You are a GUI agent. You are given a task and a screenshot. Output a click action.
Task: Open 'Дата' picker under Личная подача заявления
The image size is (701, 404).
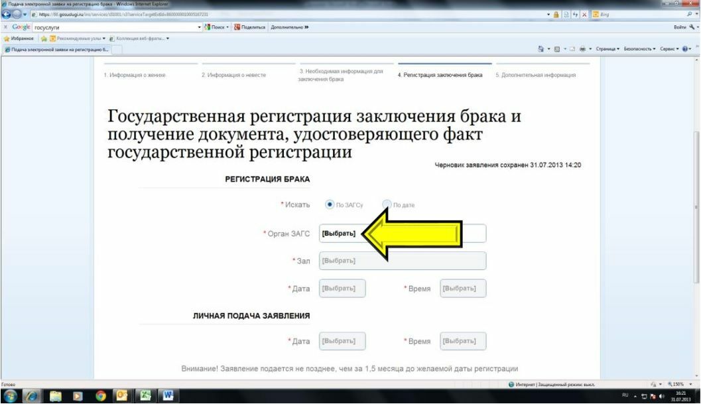(342, 341)
